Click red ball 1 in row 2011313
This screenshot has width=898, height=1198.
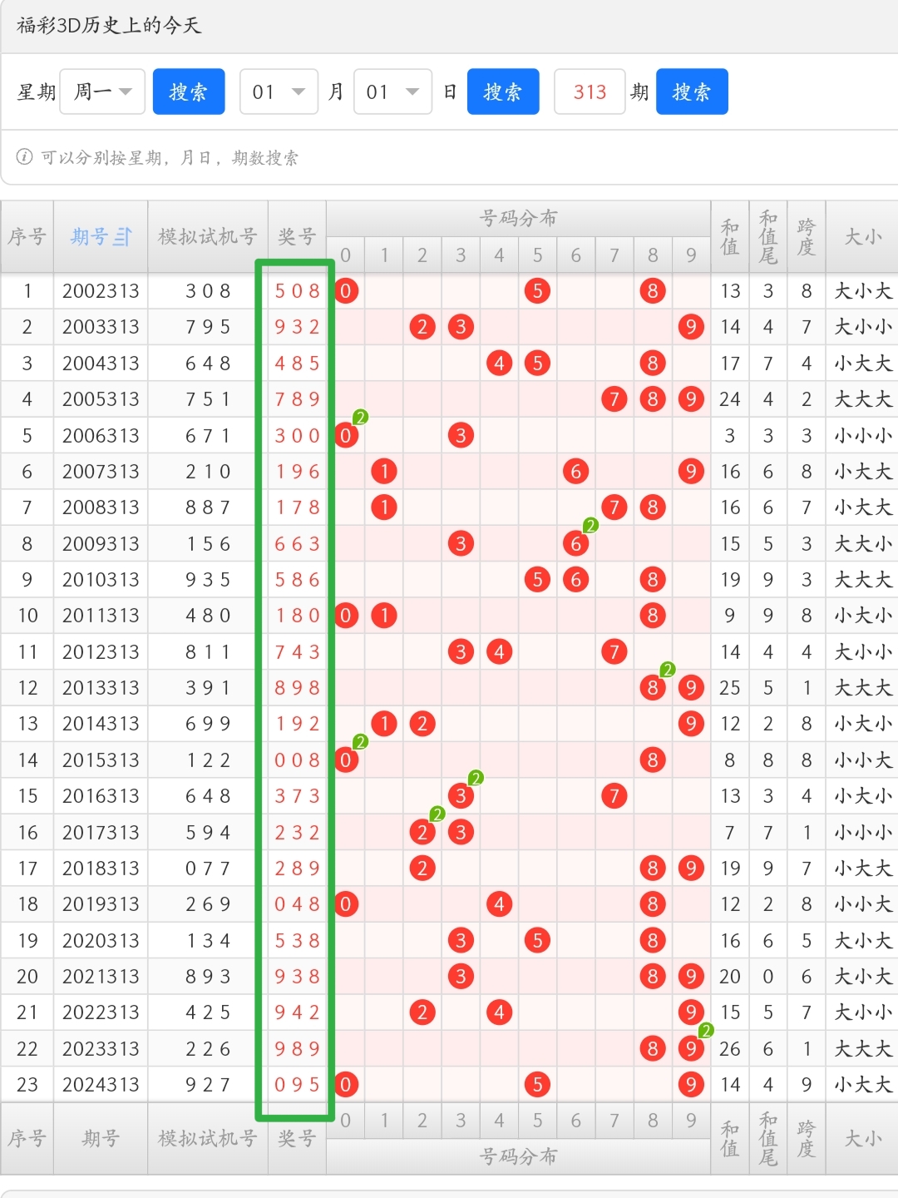tap(384, 616)
